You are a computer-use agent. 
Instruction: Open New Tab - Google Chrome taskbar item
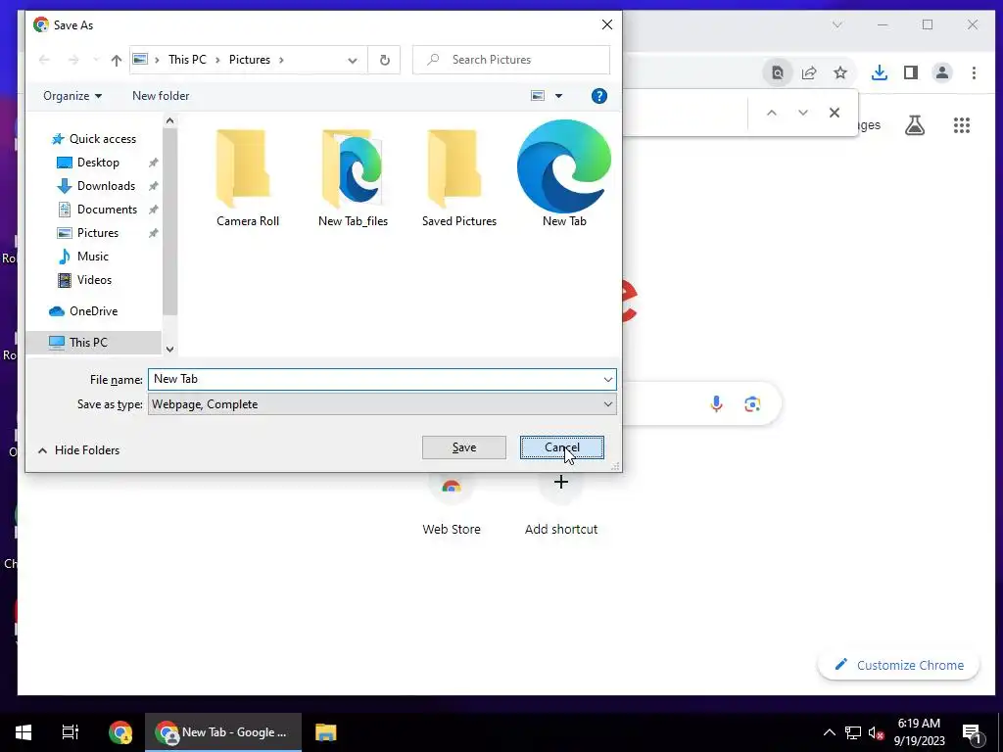point(223,732)
